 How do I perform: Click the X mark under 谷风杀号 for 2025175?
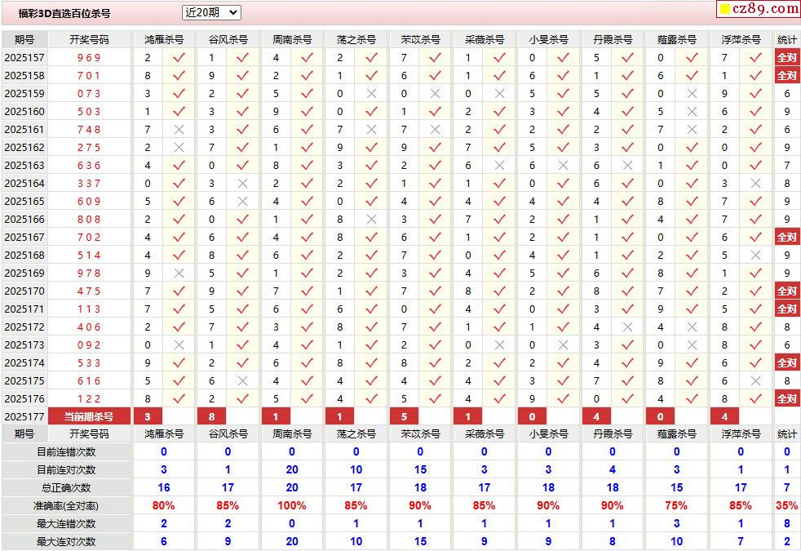point(242,380)
